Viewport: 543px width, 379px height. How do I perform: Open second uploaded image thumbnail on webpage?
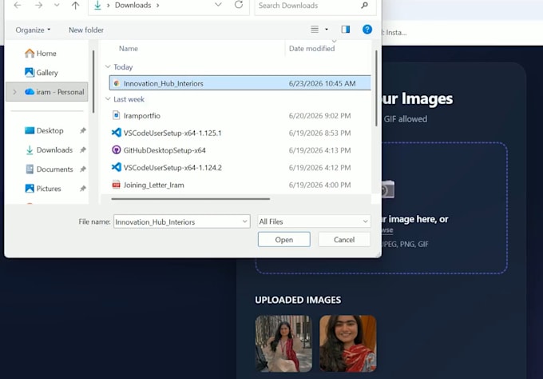tap(347, 343)
